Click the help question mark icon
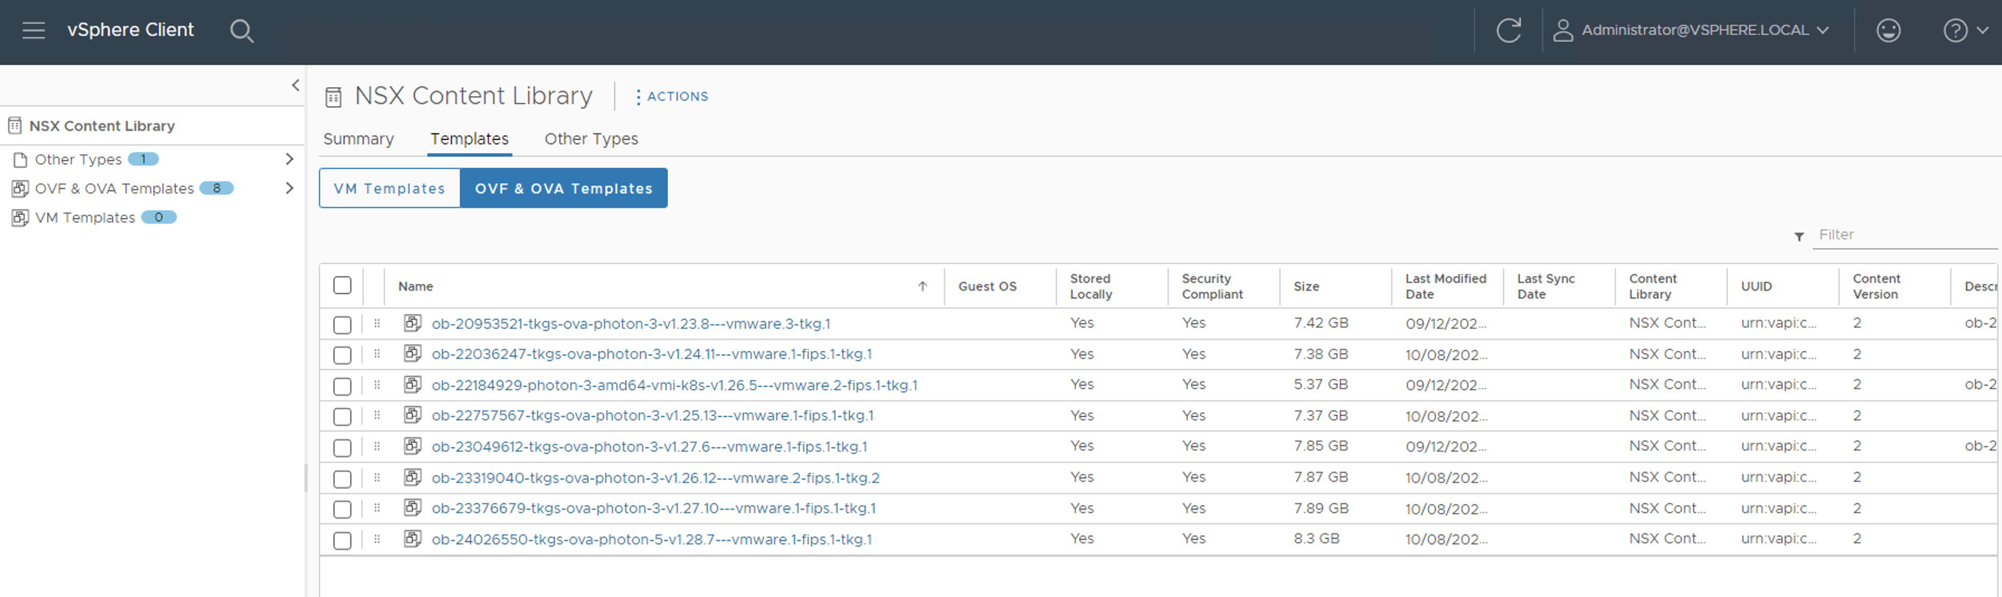Image resolution: width=2002 pixels, height=597 pixels. [x=1954, y=30]
